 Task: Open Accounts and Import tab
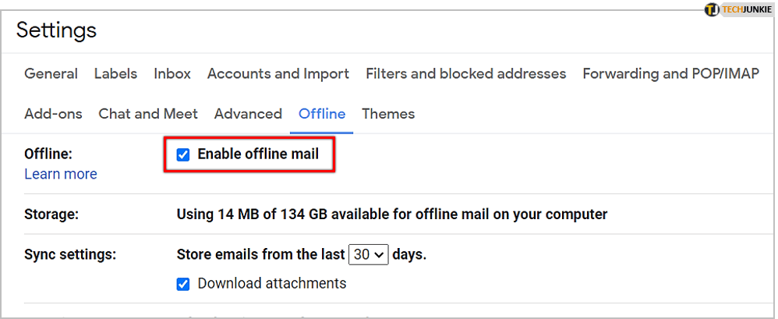coord(278,74)
